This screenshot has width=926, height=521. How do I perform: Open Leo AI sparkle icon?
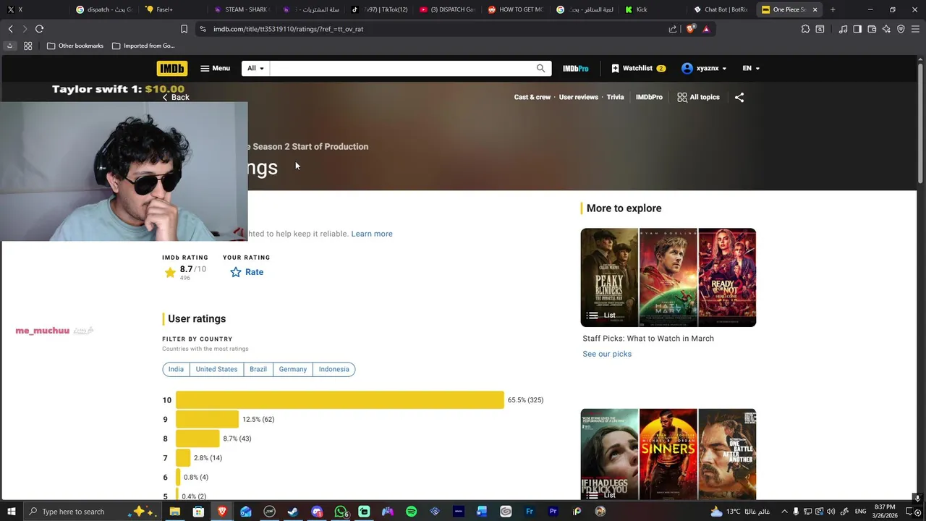(x=886, y=29)
